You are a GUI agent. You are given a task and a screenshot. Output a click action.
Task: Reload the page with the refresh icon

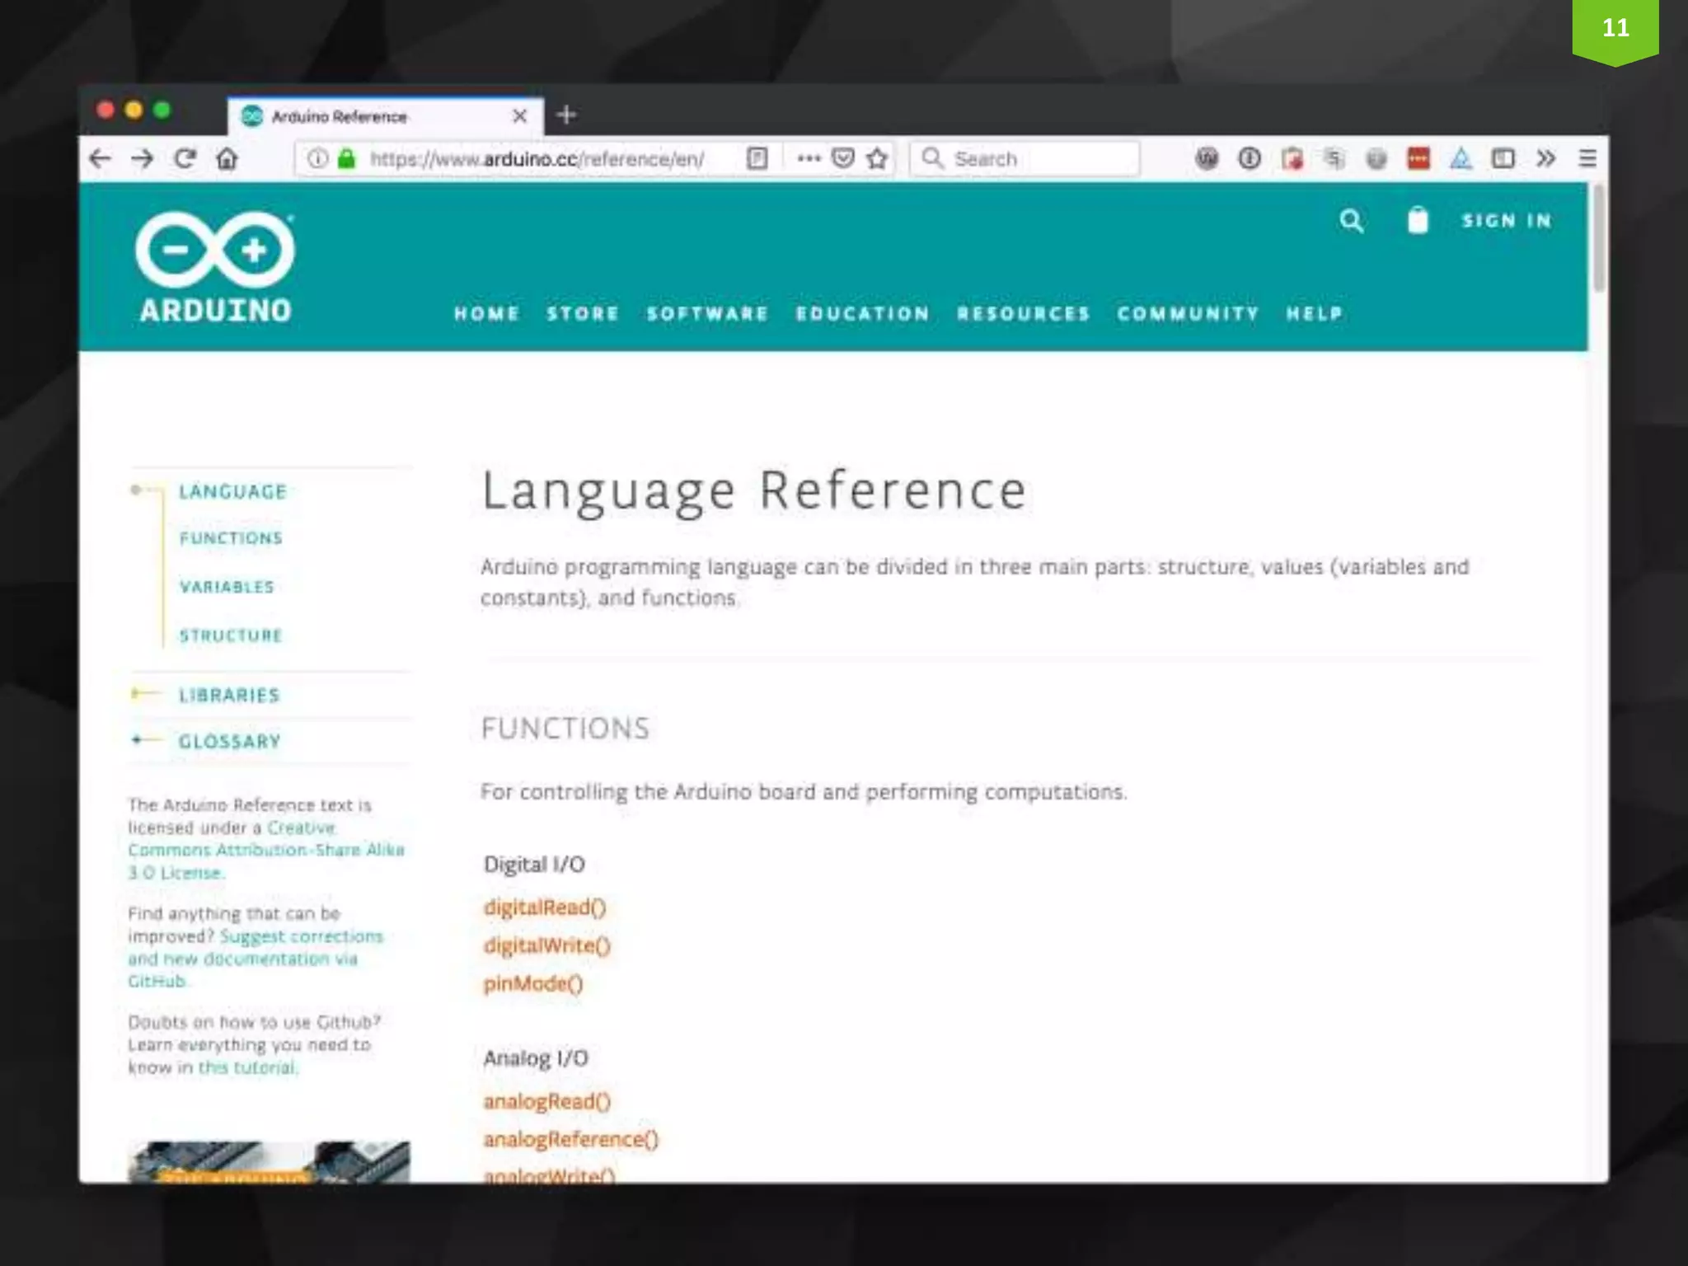coord(185,158)
